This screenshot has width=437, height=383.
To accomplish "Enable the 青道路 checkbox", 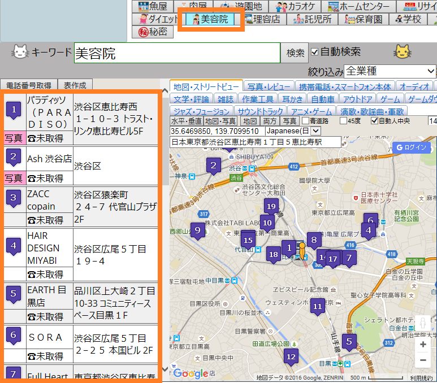I will pyautogui.click(x=306, y=121).
